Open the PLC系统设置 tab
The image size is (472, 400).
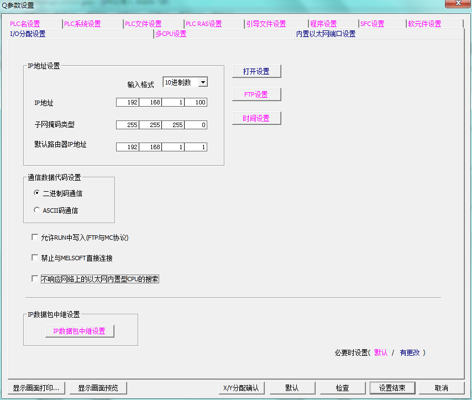pyautogui.click(x=83, y=24)
